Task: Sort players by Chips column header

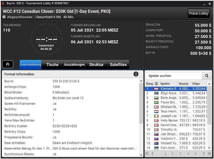Action: coord(196,84)
